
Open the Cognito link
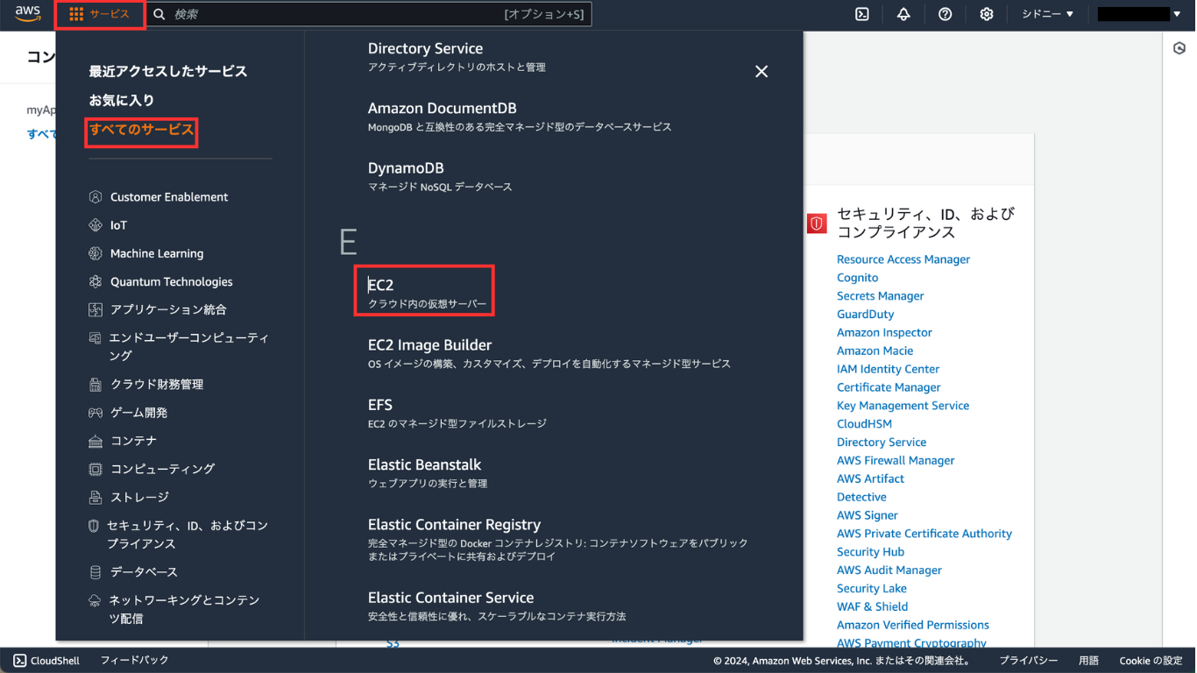(x=857, y=278)
